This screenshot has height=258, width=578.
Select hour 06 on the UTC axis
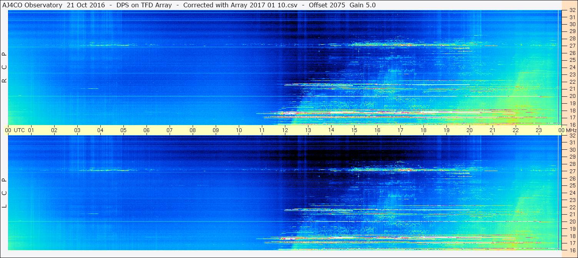pyautogui.click(x=147, y=130)
